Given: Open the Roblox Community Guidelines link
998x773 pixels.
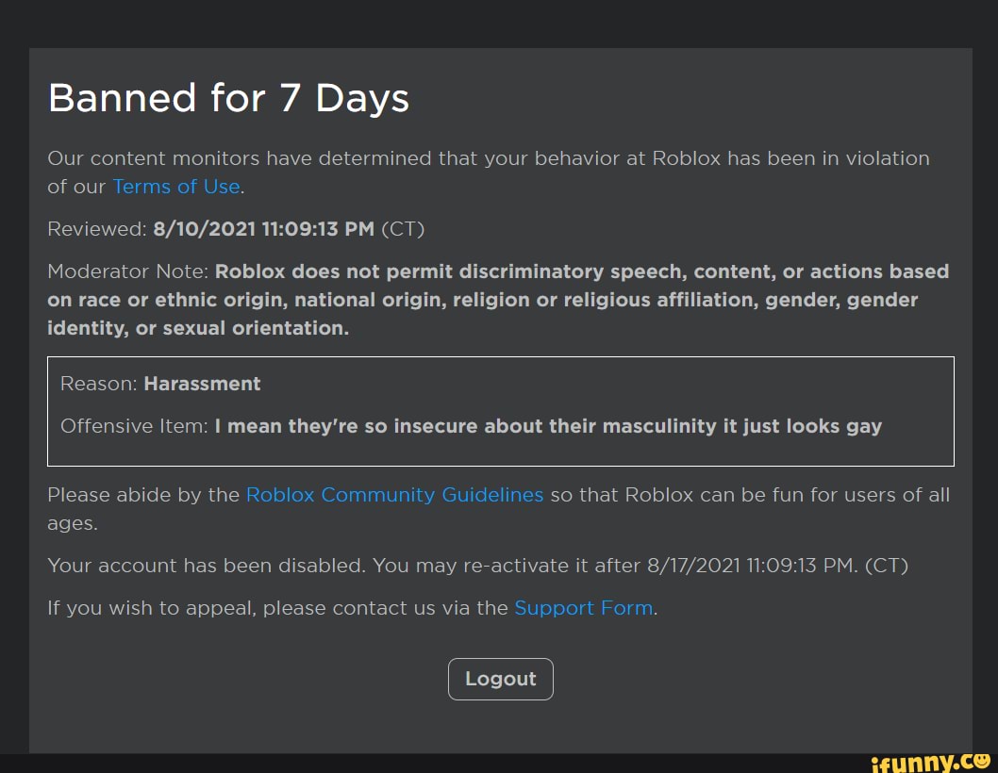Looking at the screenshot, I should pyautogui.click(x=394, y=495).
